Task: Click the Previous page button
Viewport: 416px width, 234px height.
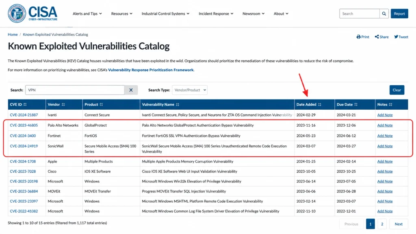Action: (351, 224)
